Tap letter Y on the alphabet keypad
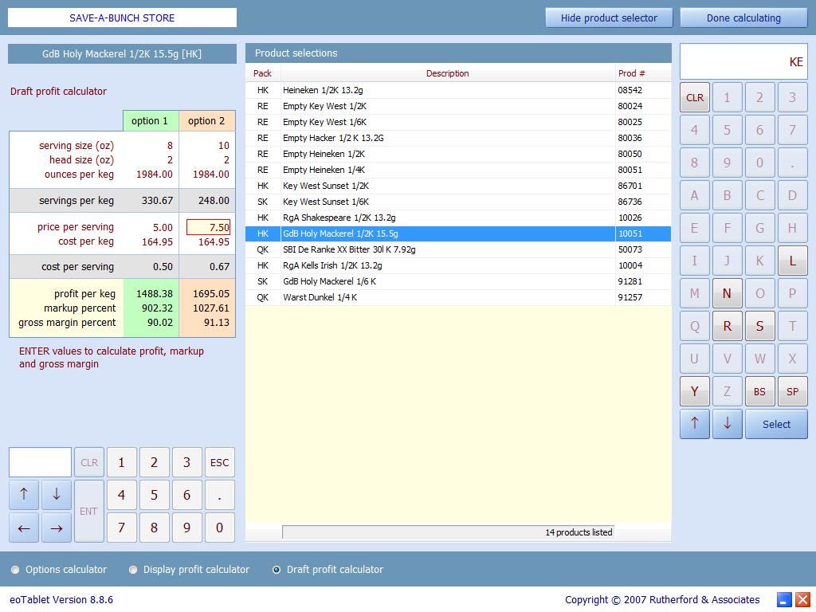Viewport: 816px width, 612px height. 694,391
